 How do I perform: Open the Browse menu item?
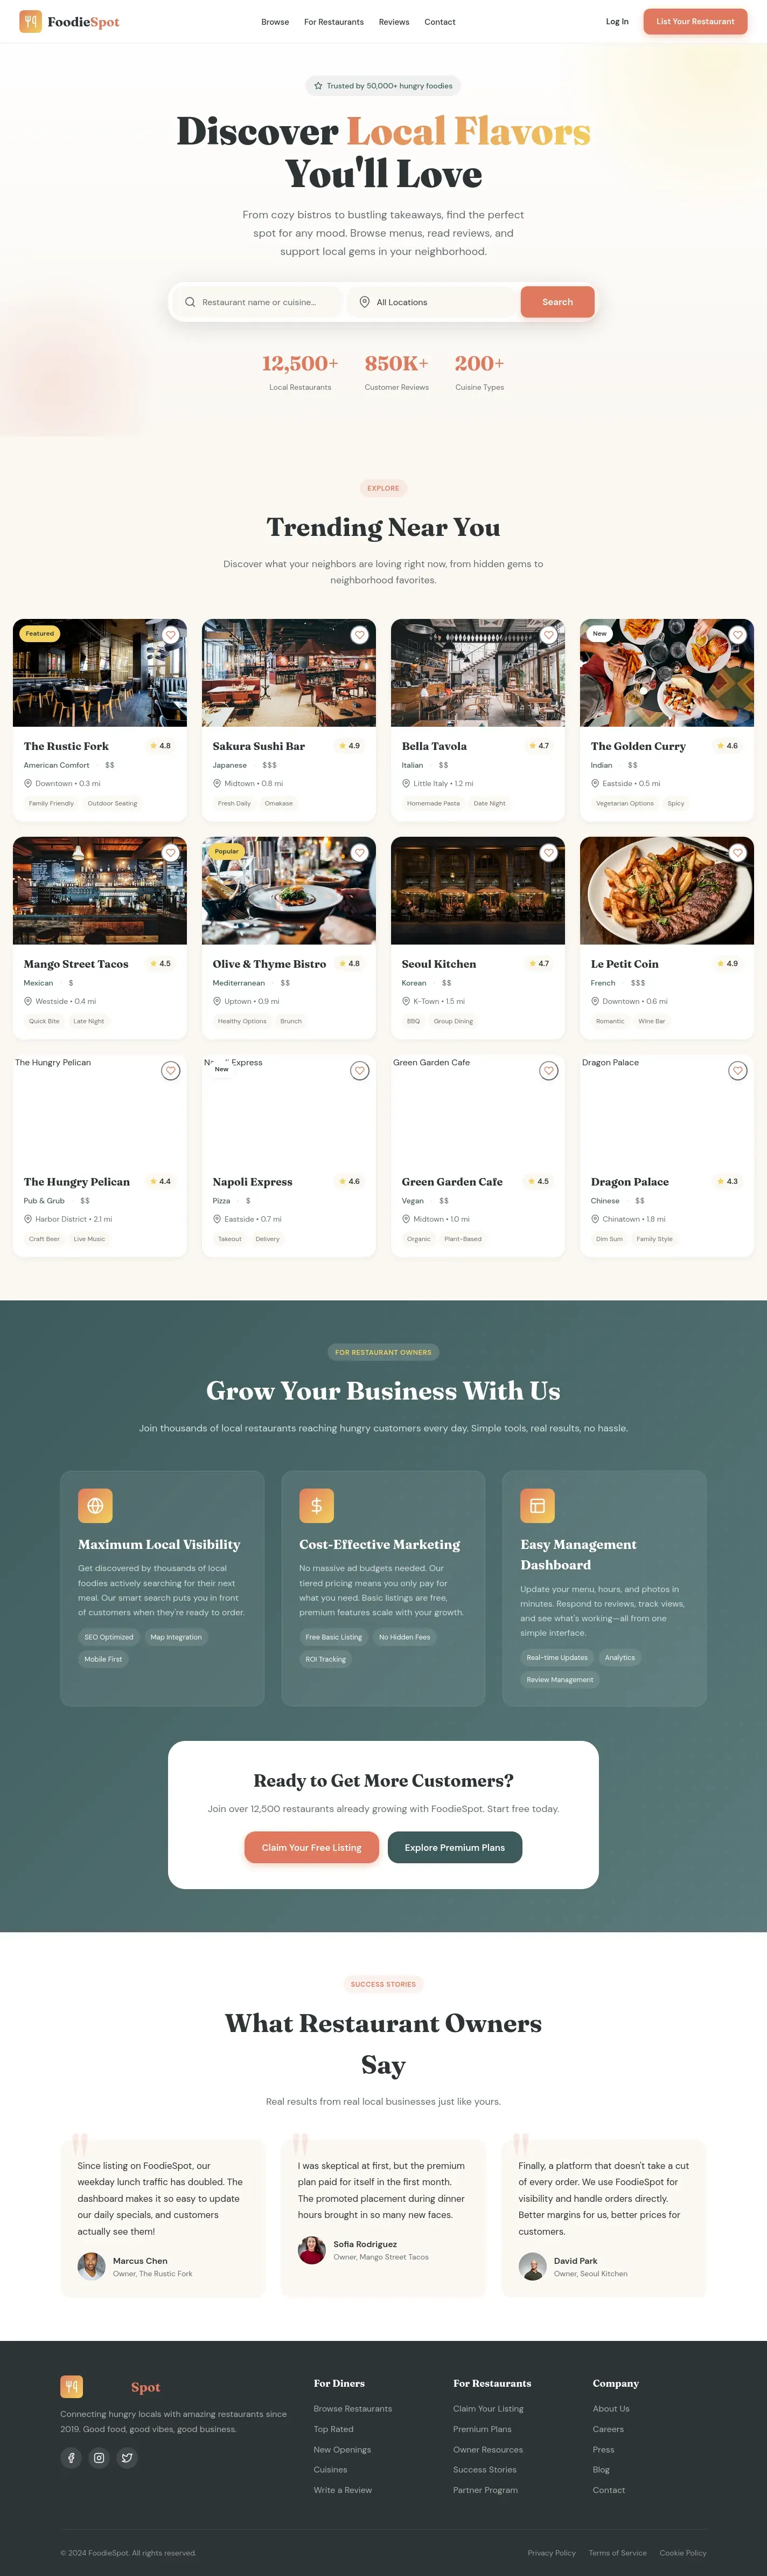275,22
